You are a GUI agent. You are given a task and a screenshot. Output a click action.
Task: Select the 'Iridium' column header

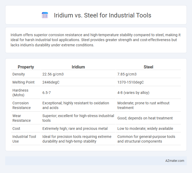pos(78,67)
